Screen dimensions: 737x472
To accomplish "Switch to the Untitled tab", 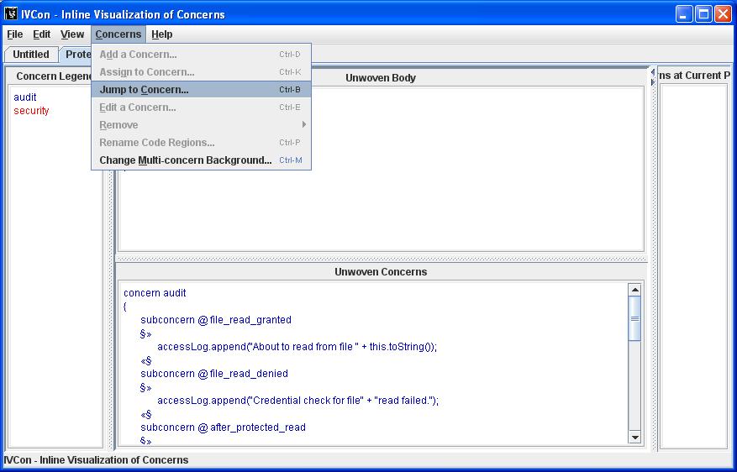I will pyautogui.click(x=31, y=55).
